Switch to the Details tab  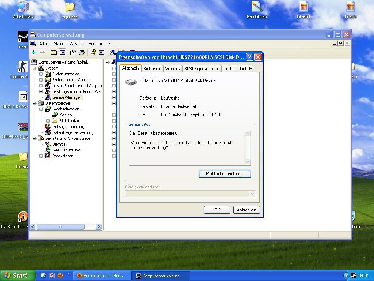click(x=246, y=69)
